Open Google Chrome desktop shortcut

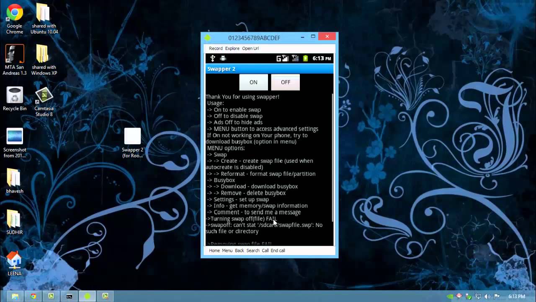pyautogui.click(x=15, y=19)
